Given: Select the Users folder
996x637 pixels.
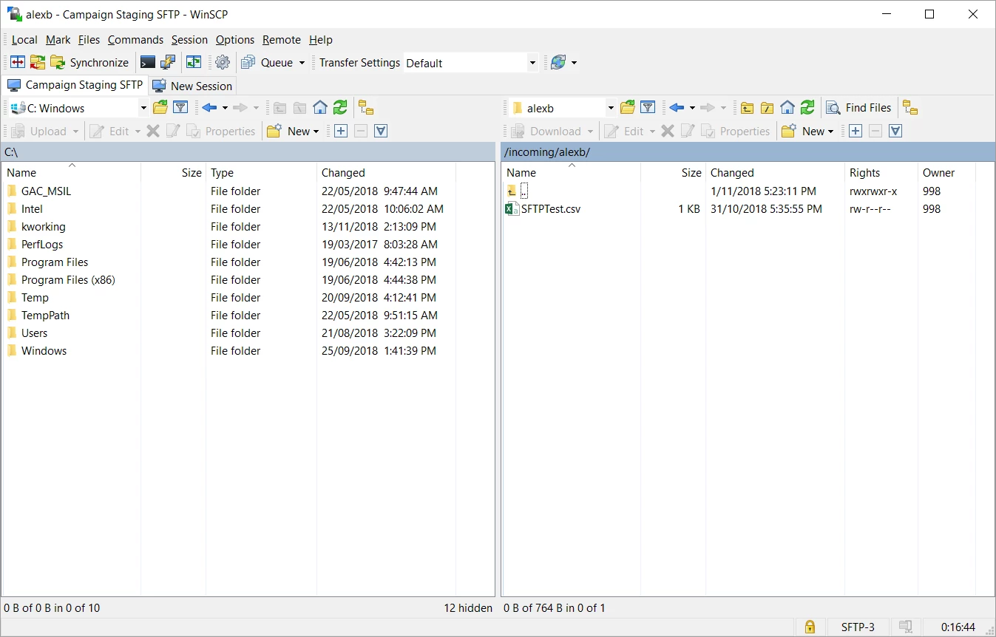Looking at the screenshot, I should click(34, 333).
